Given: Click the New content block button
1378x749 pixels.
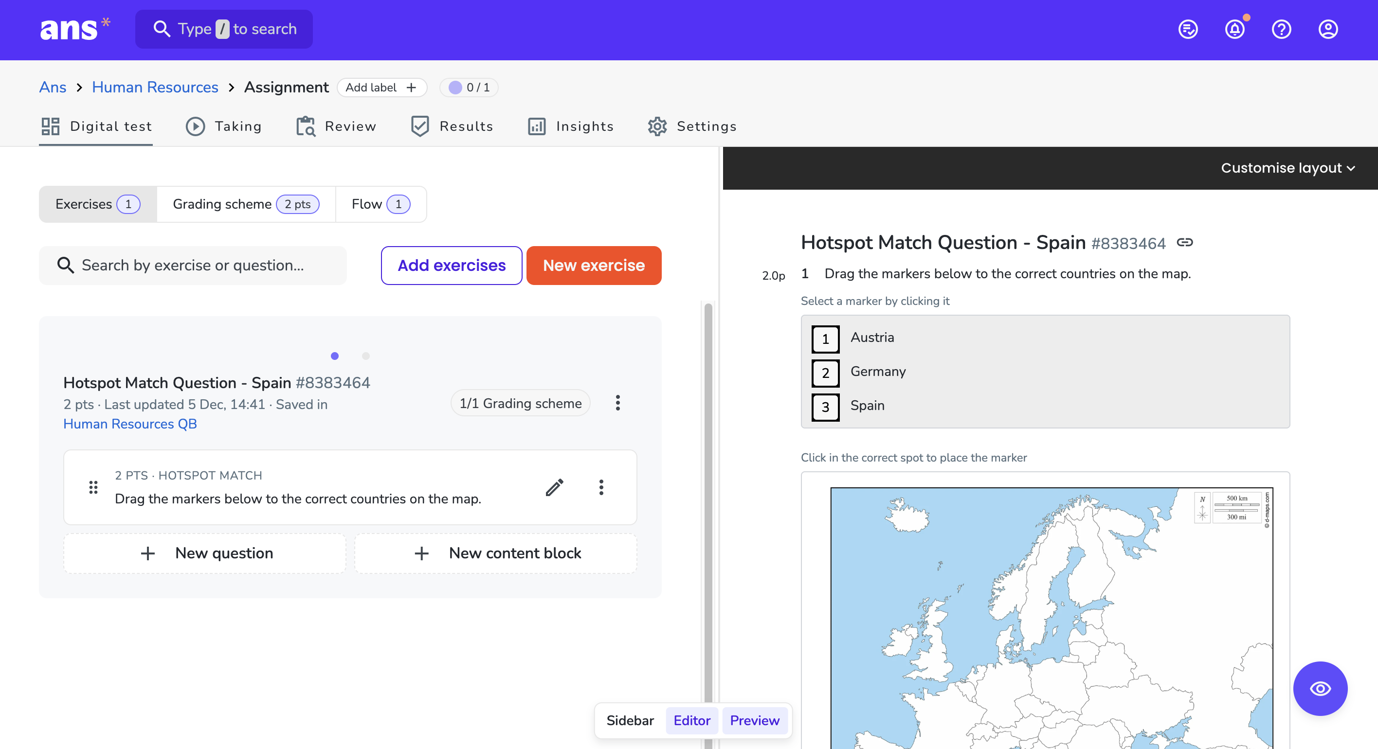Looking at the screenshot, I should [495, 553].
